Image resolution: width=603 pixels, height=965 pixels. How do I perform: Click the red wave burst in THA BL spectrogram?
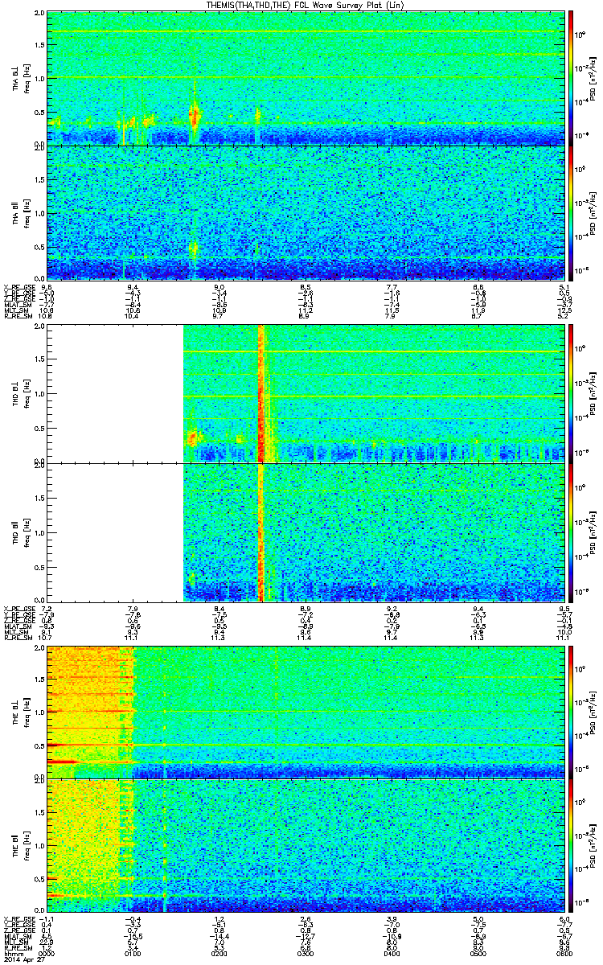point(194,117)
